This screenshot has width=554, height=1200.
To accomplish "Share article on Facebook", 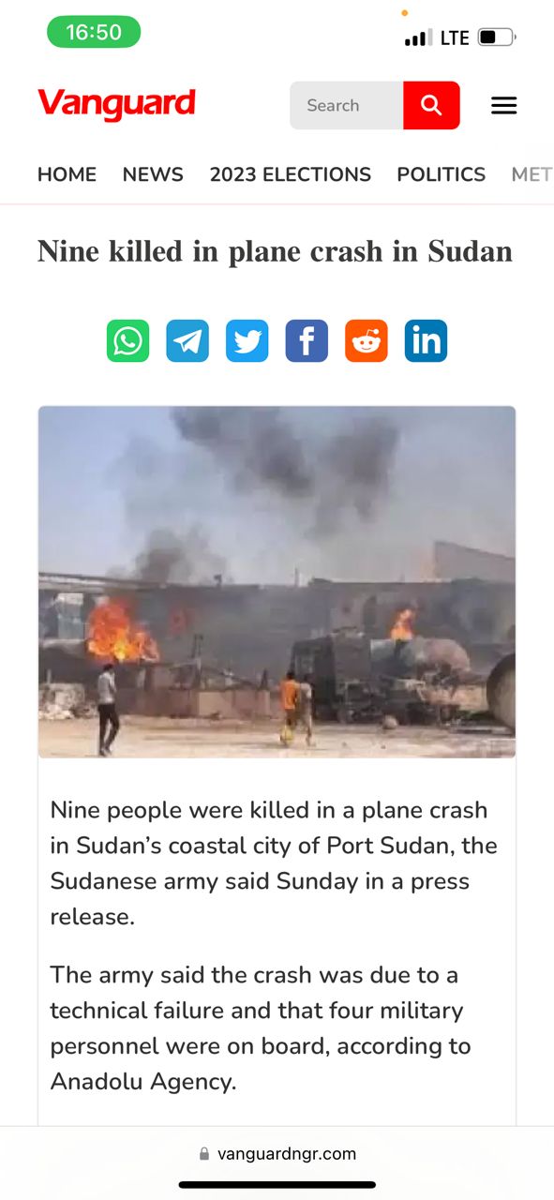I will coord(307,340).
